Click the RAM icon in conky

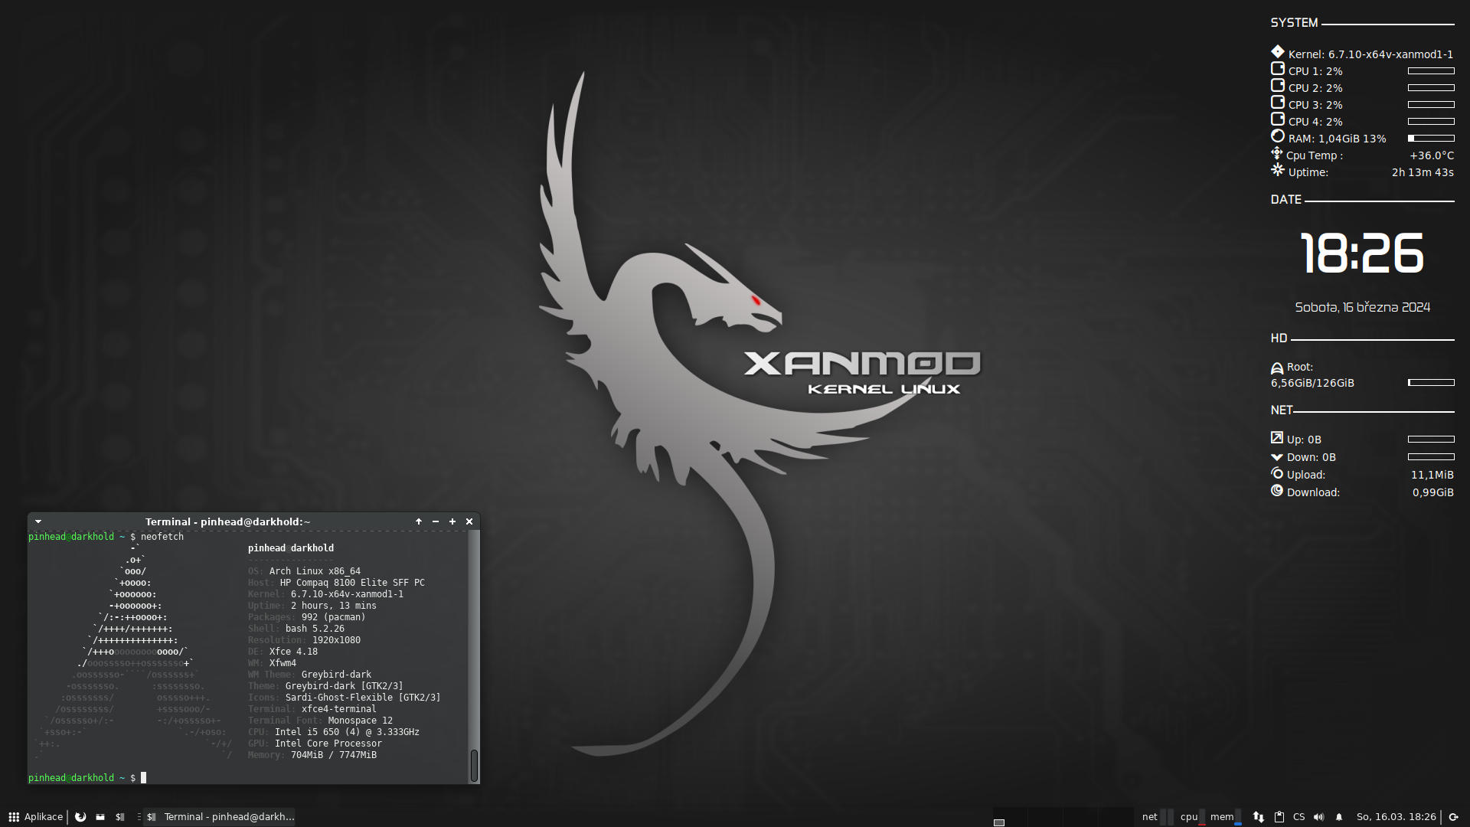[x=1277, y=136]
